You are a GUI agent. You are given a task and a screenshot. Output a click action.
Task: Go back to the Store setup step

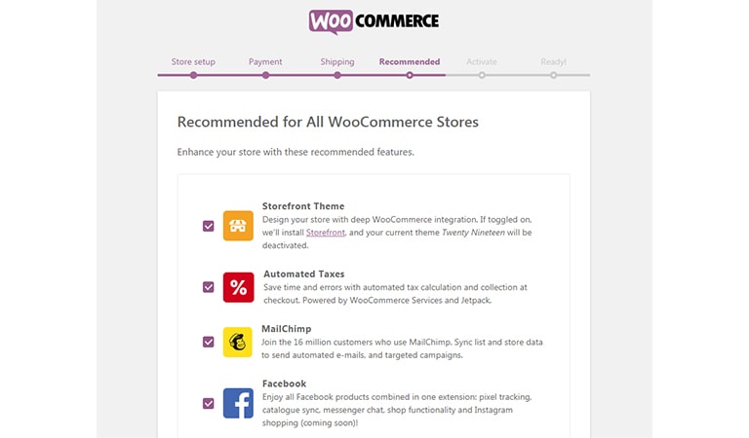pyautogui.click(x=193, y=61)
